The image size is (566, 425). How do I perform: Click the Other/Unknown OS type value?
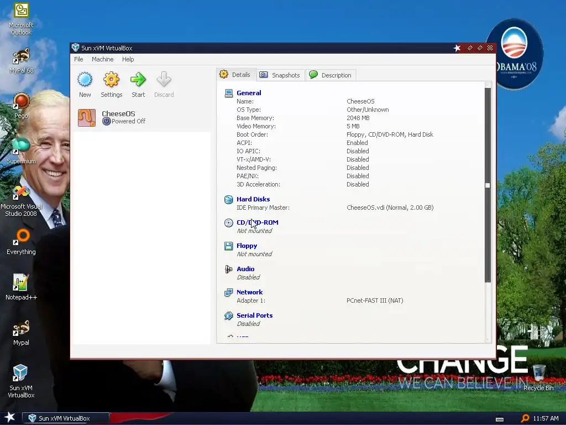[x=368, y=110]
